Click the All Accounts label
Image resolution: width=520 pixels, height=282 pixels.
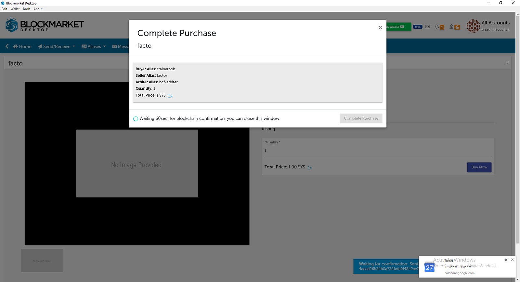[x=496, y=23]
